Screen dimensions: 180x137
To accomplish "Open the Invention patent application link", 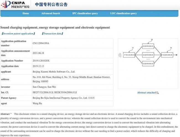I will tap(18, 34).
